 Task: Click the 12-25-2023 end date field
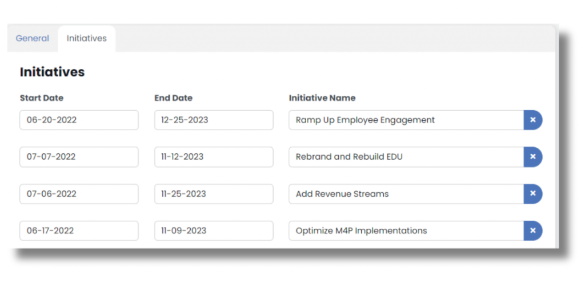point(214,120)
